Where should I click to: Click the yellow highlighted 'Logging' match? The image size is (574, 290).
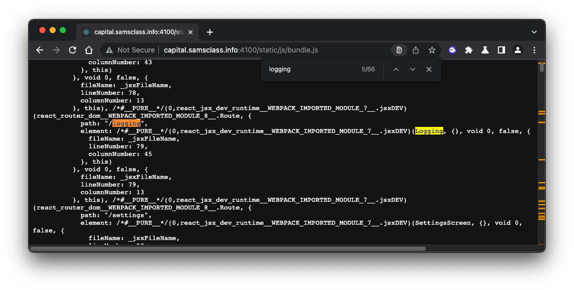[x=429, y=131]
